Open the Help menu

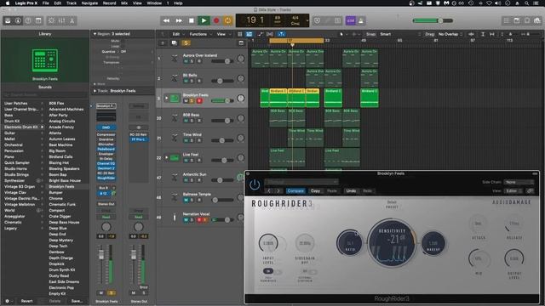[x=178, y=3]
